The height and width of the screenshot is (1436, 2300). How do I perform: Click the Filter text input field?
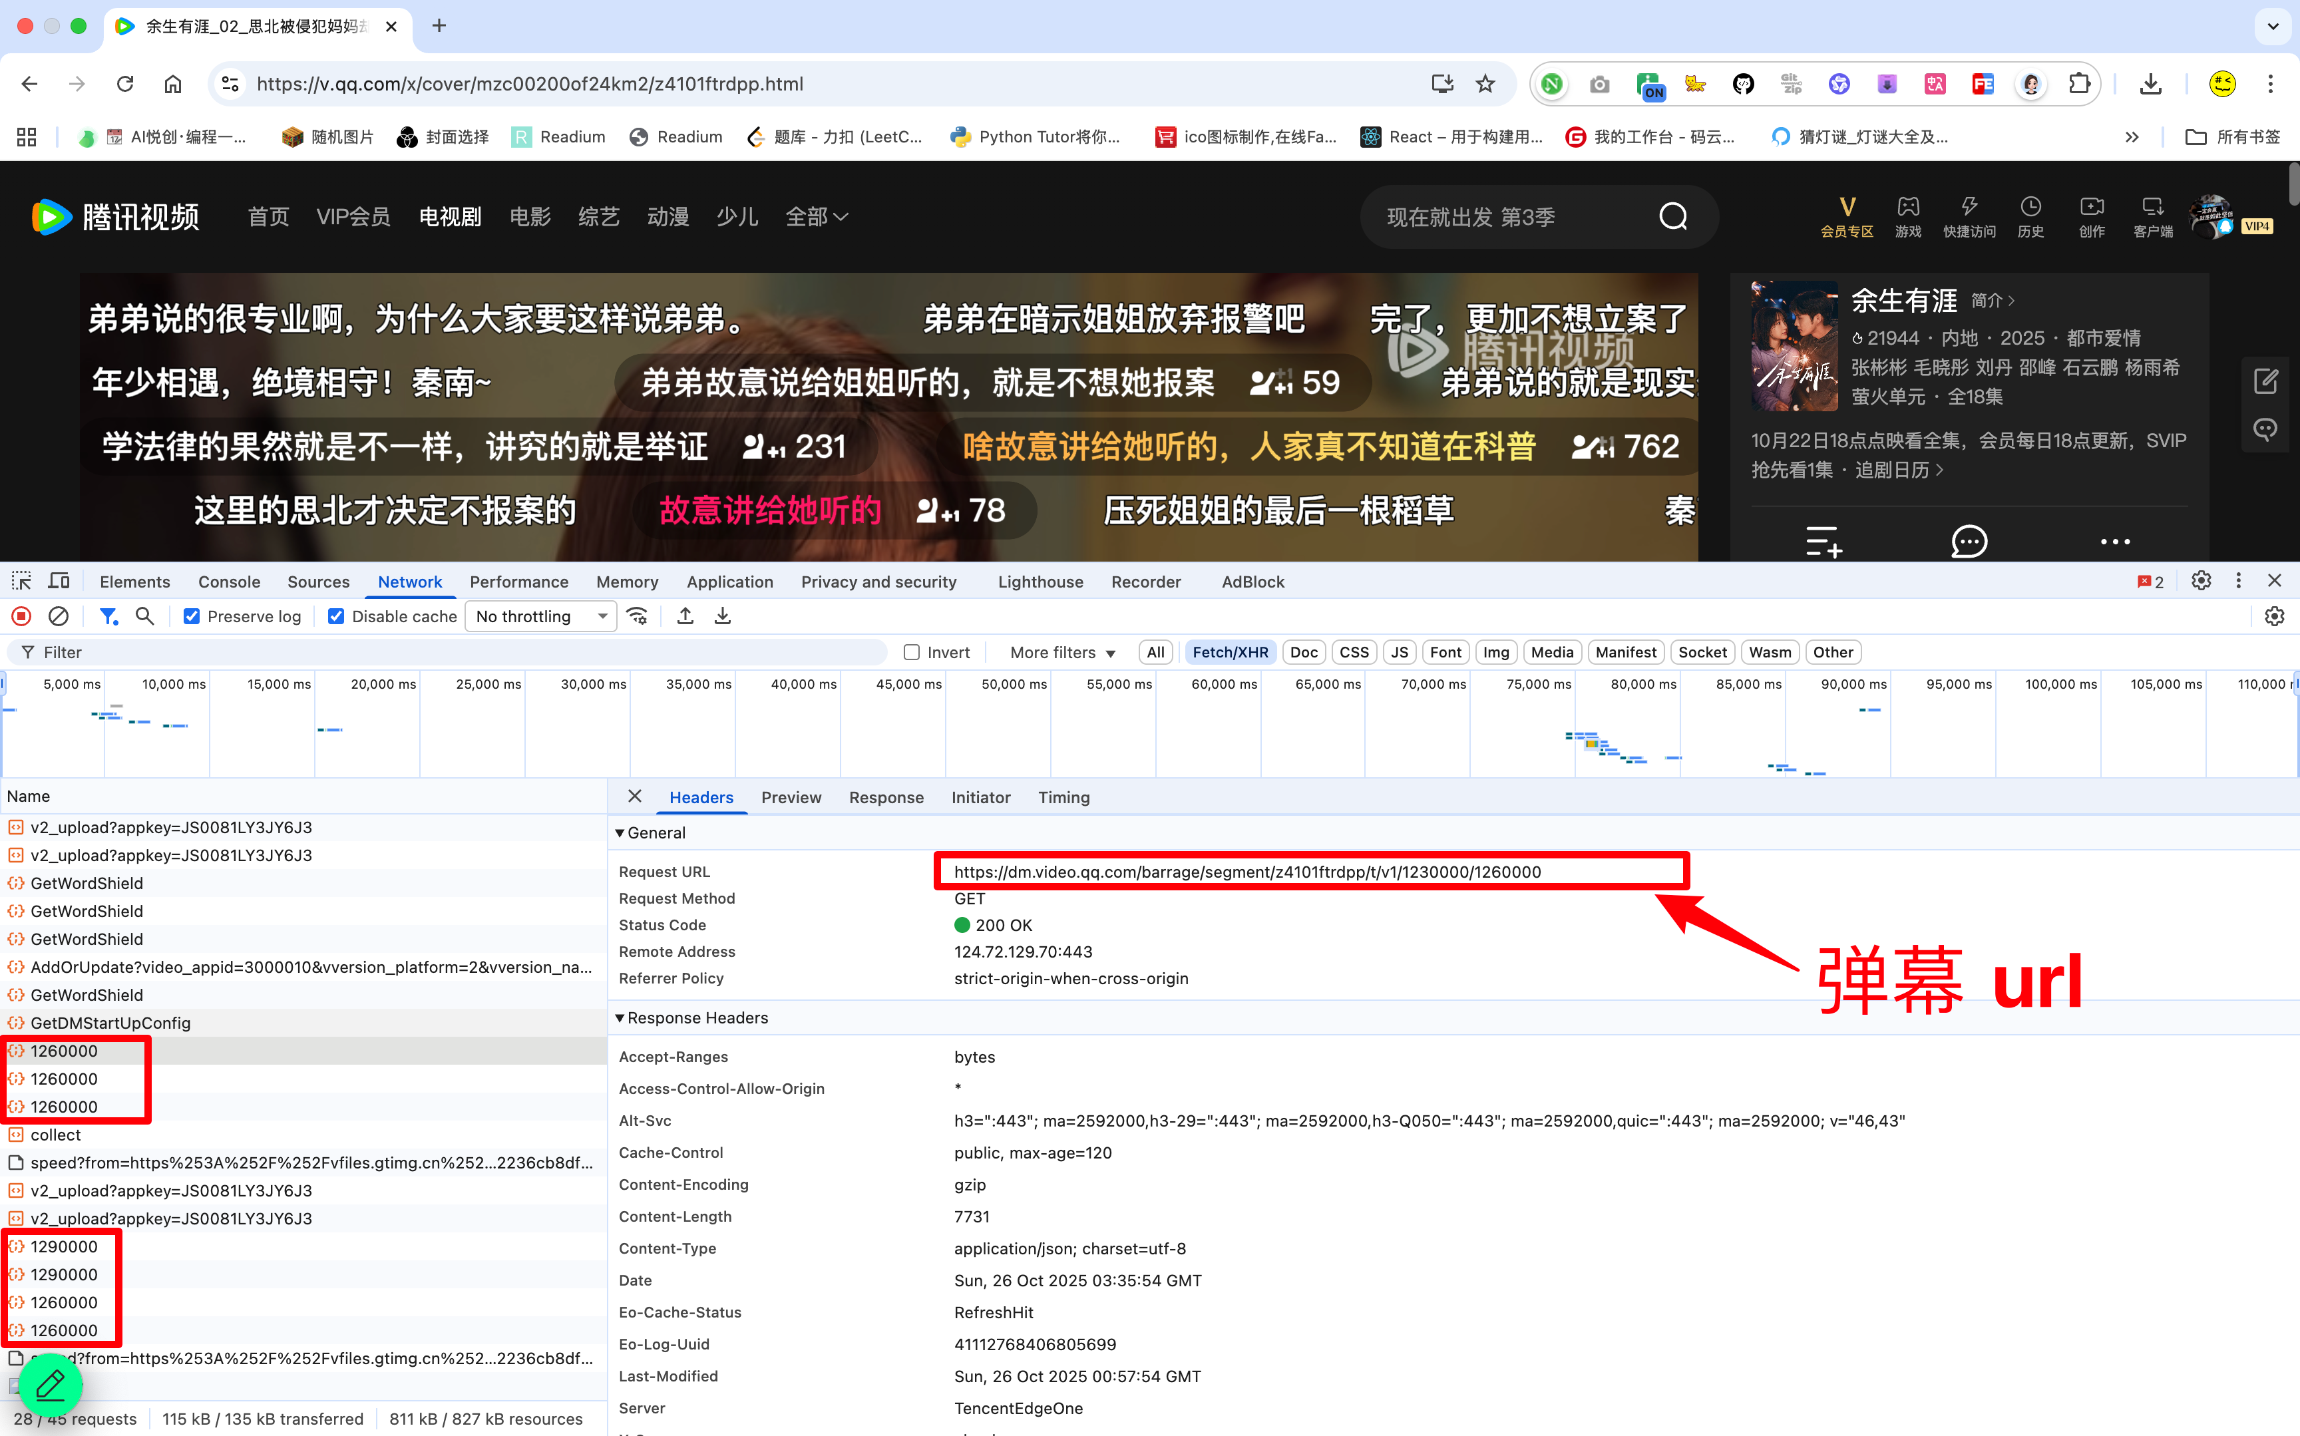(x=447, y=653)
